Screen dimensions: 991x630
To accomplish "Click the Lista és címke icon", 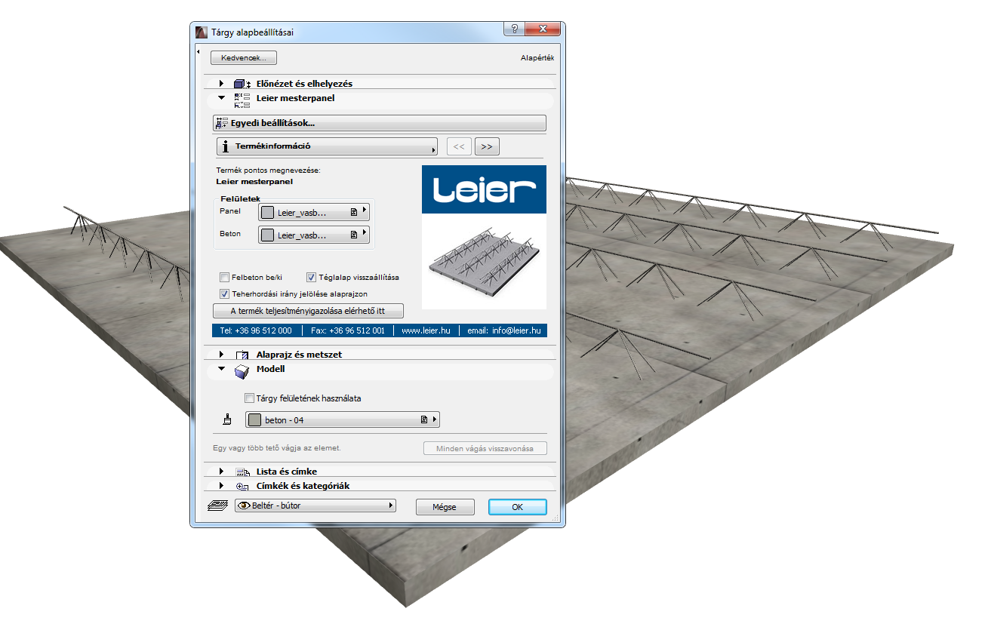I will pos(242,472).
